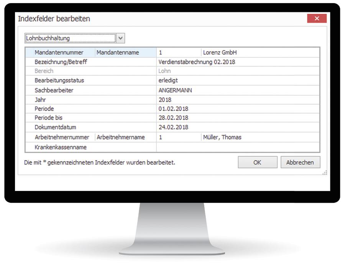Click the Verdienstabrechnung 02.2018 field

[x=238, y=62]
